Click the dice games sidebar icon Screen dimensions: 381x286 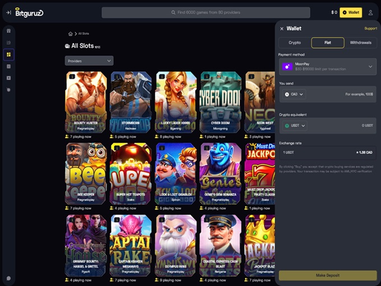(x=8, y=66)
